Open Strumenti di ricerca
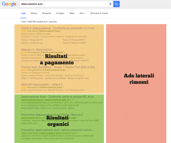Viewport: 171px width, 143px height. click(99, 13)
